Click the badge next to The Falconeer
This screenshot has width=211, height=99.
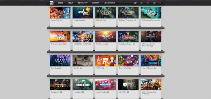point(107,44)
